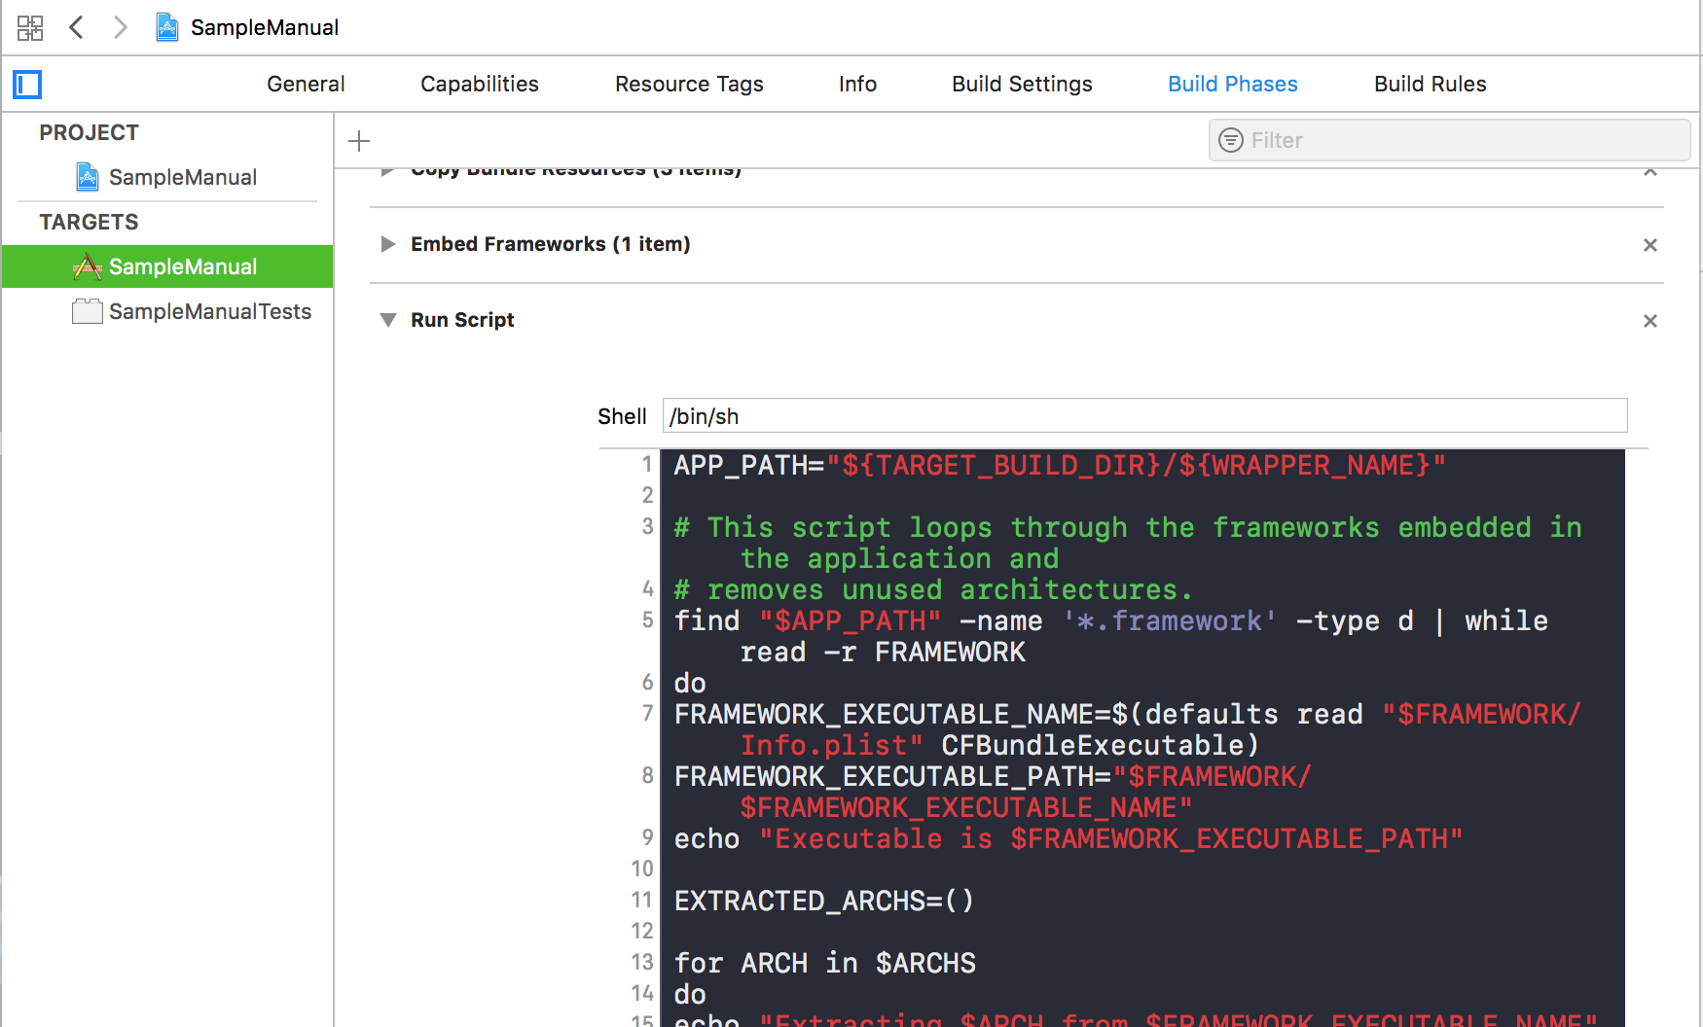Expand the Copy Bundle Resources phase
Viewport: 1703px width, 1027px height.
[x=388, y=170]
